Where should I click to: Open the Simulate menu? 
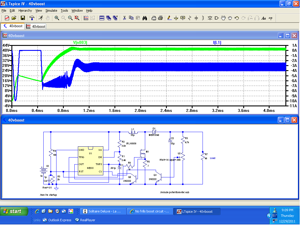tap(51, 11)
